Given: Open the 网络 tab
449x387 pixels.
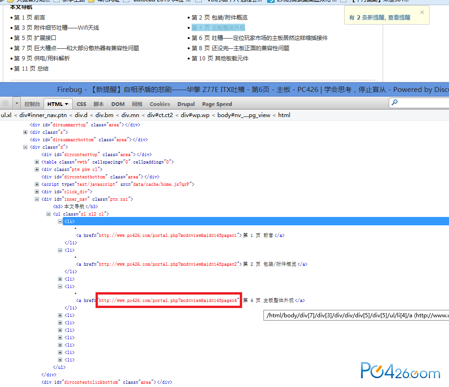Looking at the screenshot, I should 137,104.
